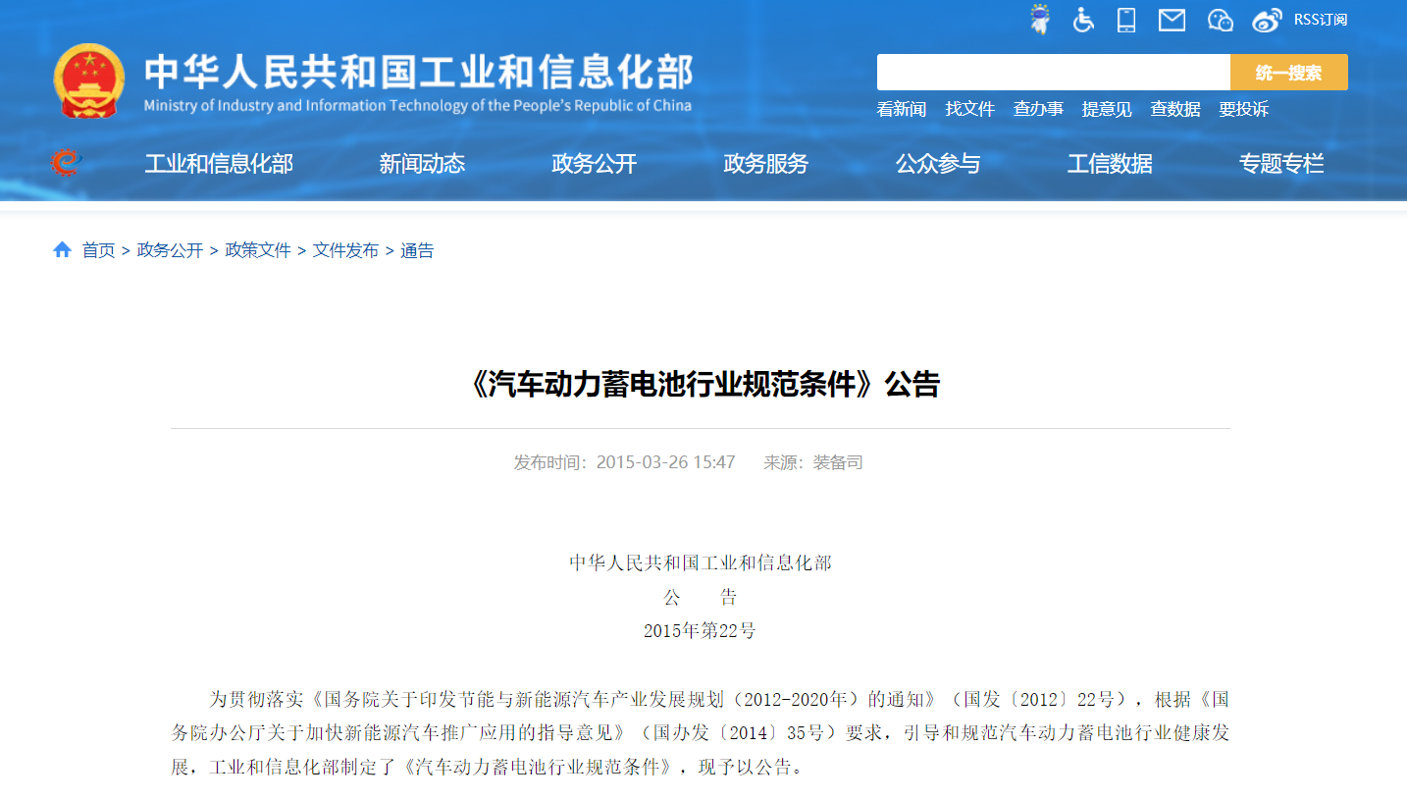The image size is (1407, 801).
Task: Open 政务公开 navigation menu
Action: pos(595,164)
